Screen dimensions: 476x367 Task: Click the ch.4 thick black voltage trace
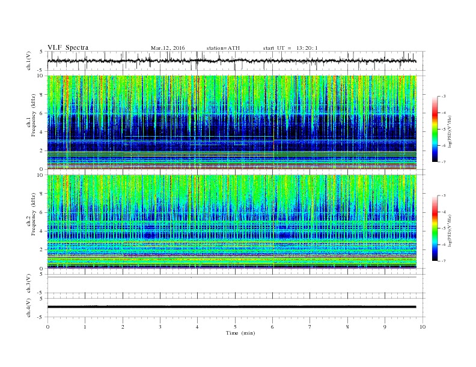point(231,307)
